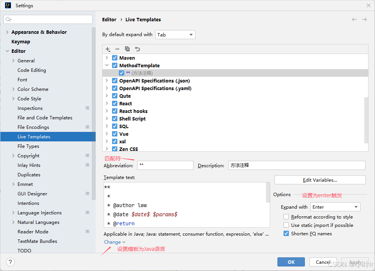Select Live Templates in settings tree
Image resolution: width=375 pixels, height=271 pixels.
coord(48,137)
